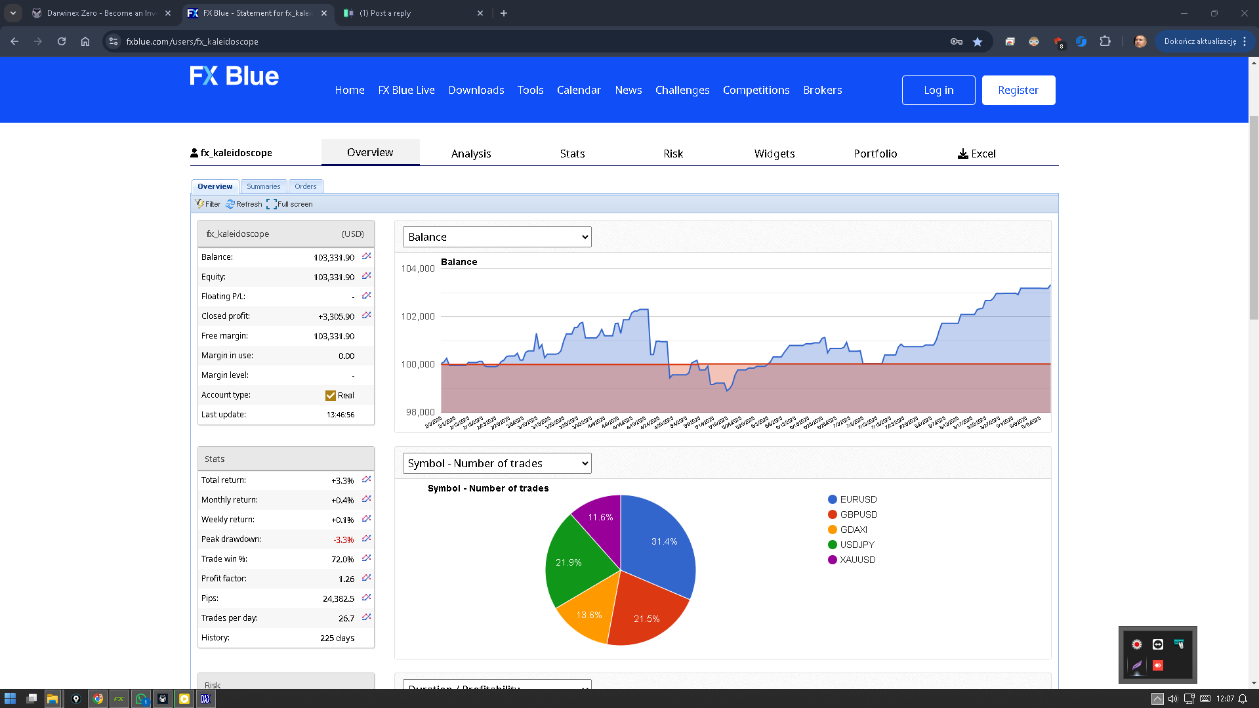Image resolution: width=1259 pixels, height=708 pixels.
Task: Click the chart icon beside Closed profit
Action: [366, 316]
